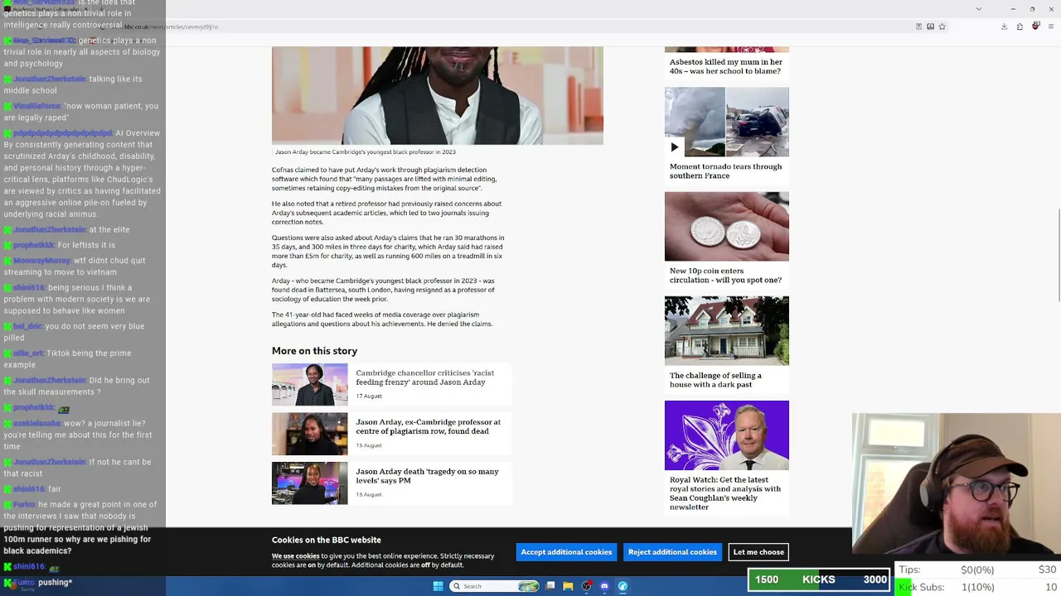Open File Explorer from the taskbar

(568, 586)
